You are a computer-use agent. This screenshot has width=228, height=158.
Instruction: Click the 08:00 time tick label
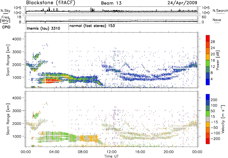(83, 152)
